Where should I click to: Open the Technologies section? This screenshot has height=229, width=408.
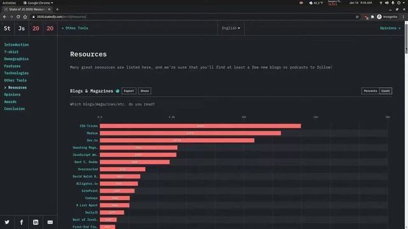17,73
